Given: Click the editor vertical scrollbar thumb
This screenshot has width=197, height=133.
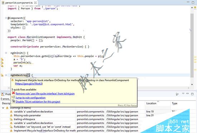Looking at the screenshot, I should (192, 45).
